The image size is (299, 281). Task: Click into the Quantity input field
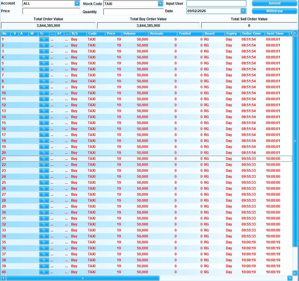click(133, 12)
